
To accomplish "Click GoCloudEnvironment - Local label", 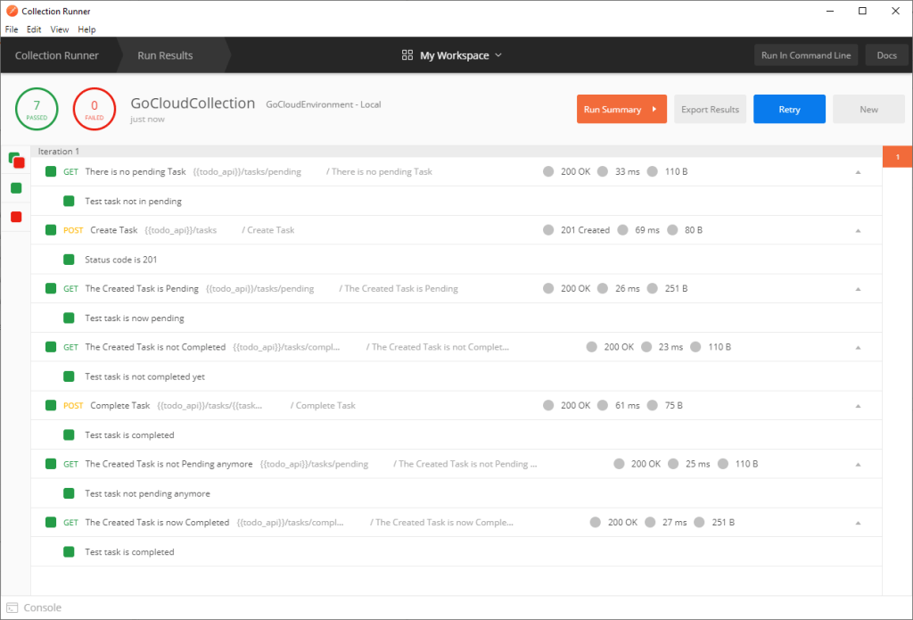I will (323, 104).
